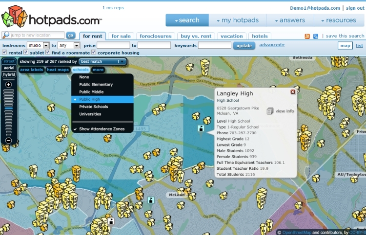
Task: Toggle the find a roommate checkbox
Action: point(48,52)
